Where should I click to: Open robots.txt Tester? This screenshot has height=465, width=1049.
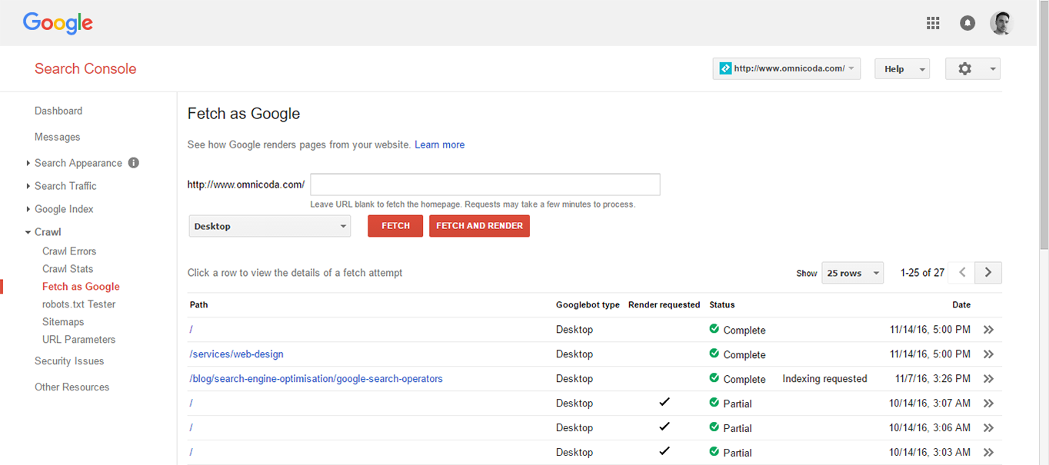78,304
